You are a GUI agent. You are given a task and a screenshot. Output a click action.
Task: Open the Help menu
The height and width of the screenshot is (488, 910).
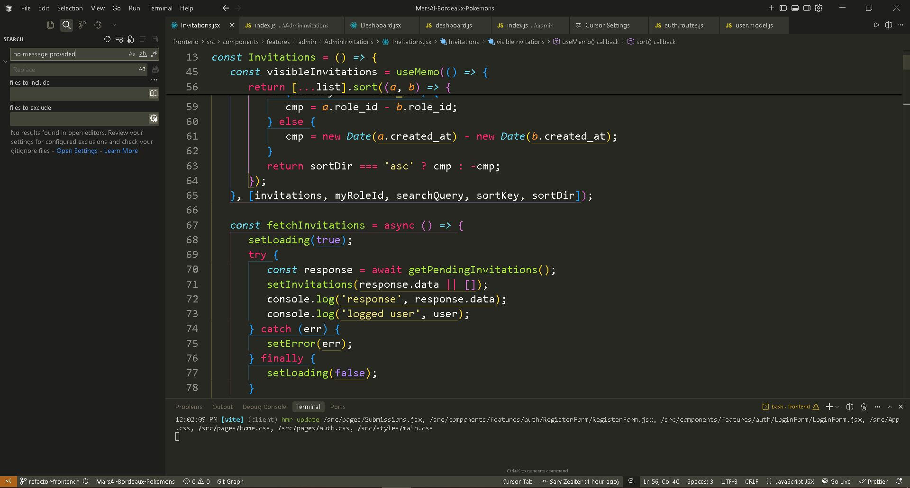186,8
